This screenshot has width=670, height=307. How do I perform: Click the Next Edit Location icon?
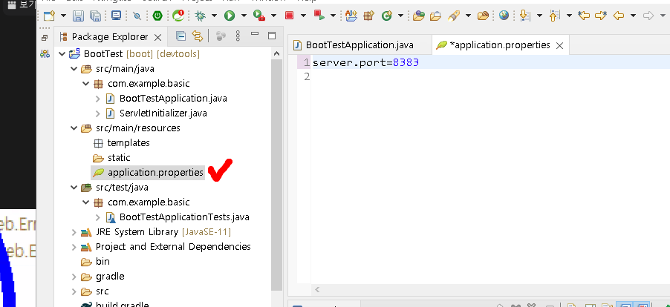tap(601, 16)
